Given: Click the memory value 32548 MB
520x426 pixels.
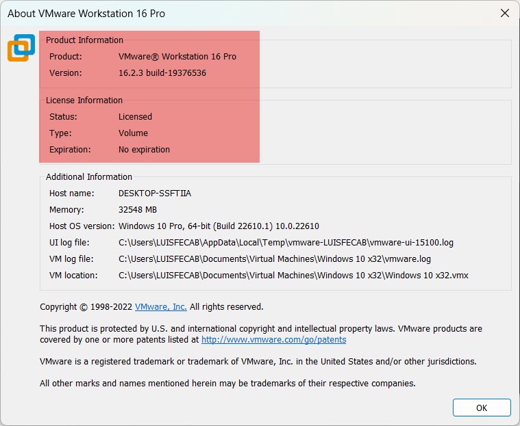Looking at the screenshot, I should 137,210.
